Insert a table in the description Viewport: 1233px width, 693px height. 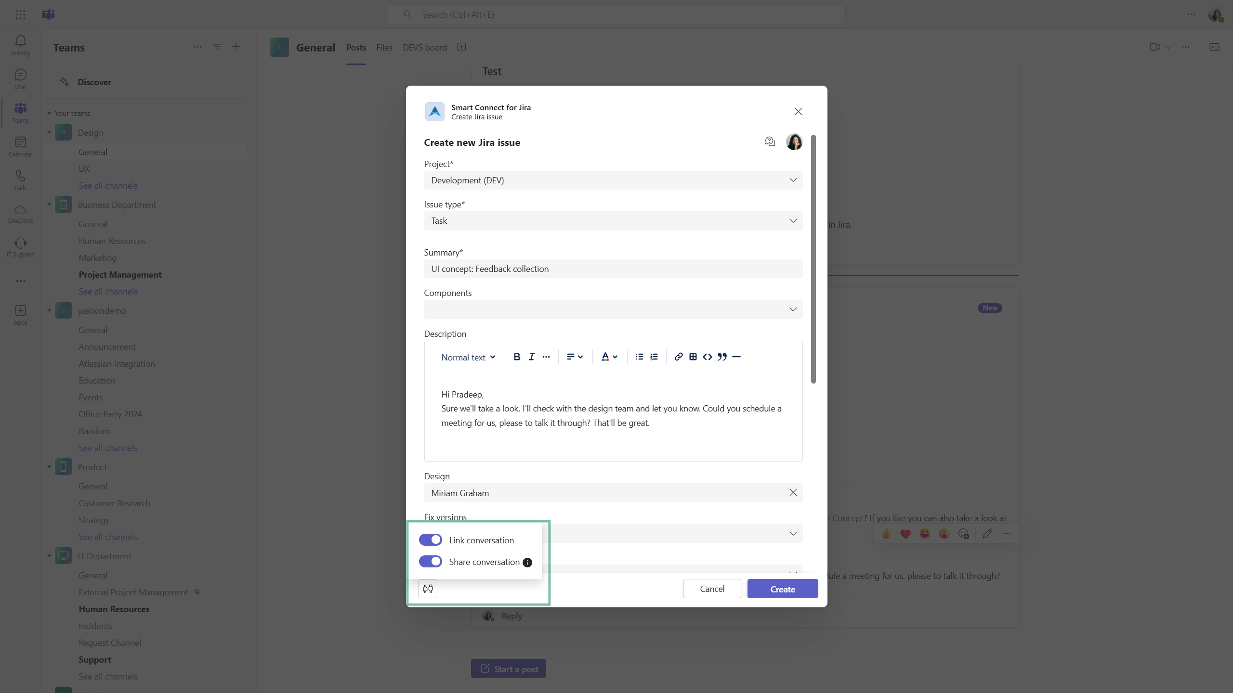693,357
